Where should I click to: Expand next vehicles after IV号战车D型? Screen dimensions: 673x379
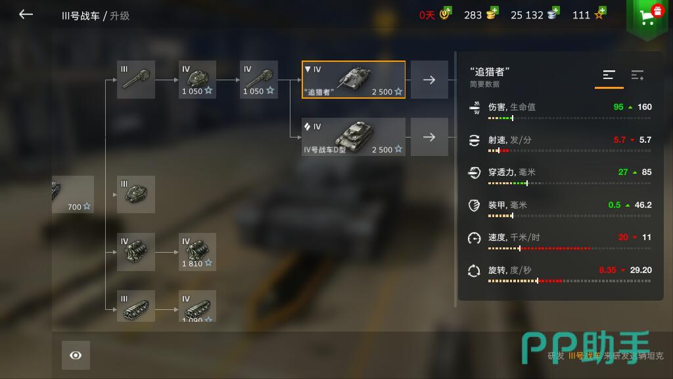click(429, 137)
